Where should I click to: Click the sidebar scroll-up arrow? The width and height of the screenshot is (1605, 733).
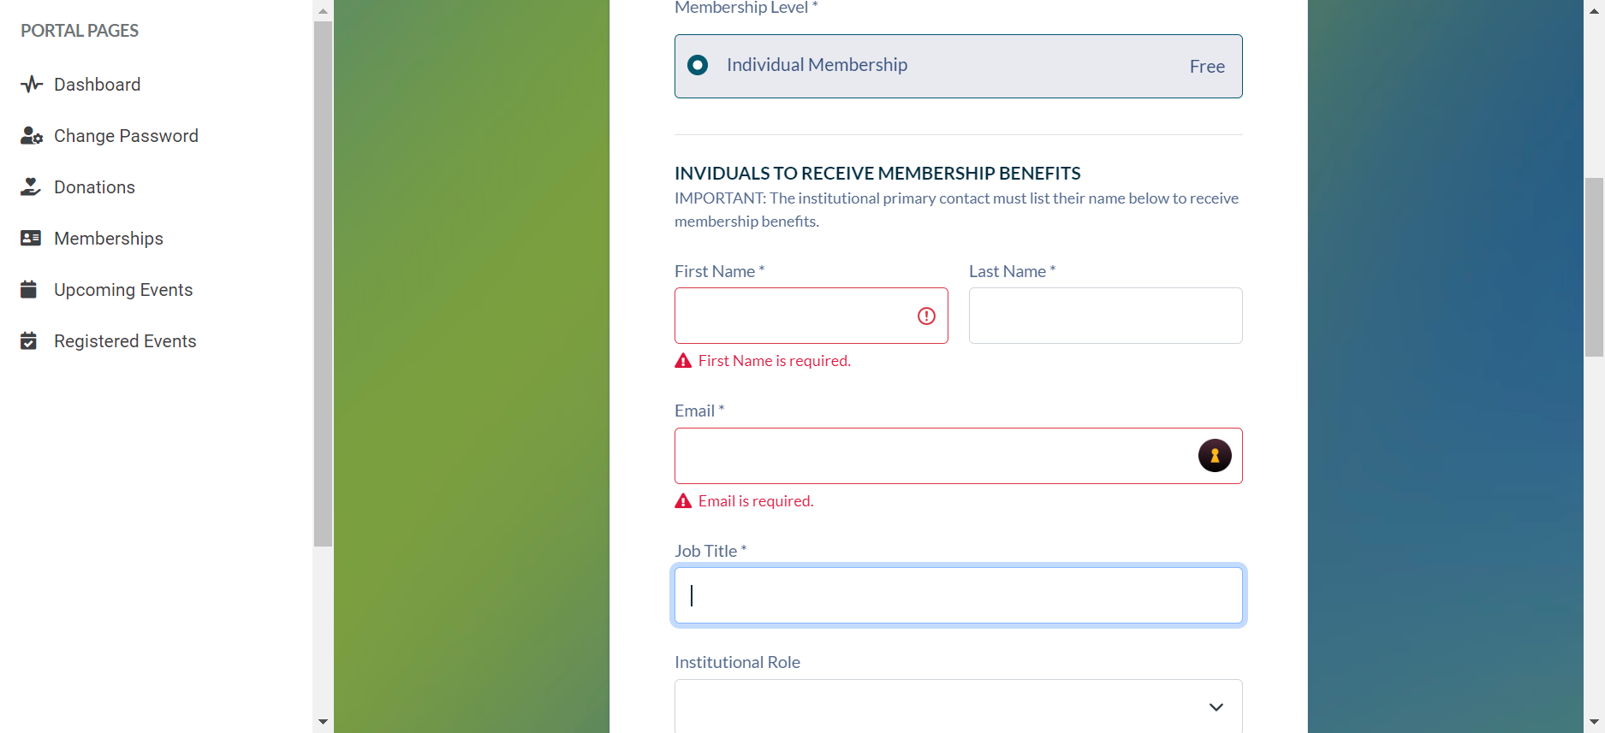point(323,11)
